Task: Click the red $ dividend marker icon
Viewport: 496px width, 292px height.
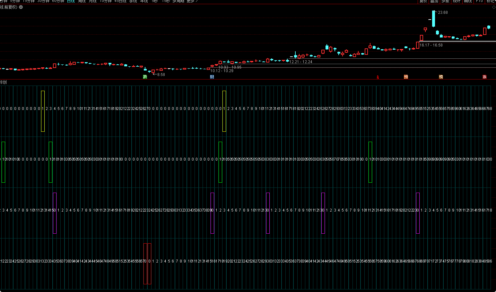Action: (x=378, y=77)
